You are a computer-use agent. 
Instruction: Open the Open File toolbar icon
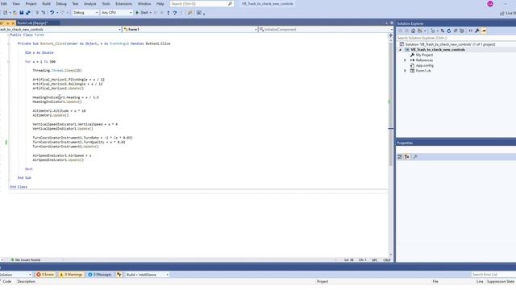[x=15, y=13]
